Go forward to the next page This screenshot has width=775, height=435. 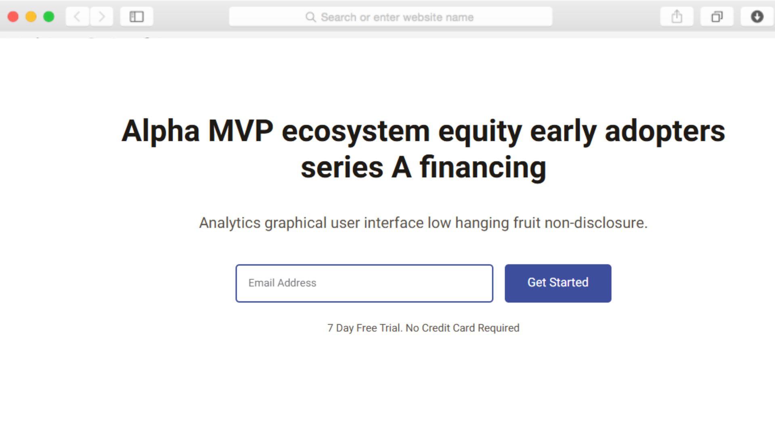(x=102, y=17)
